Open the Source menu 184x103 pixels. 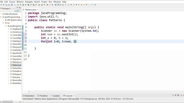pos(12,2)
